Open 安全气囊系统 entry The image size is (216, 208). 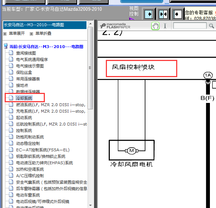click(x=51, y=182)
